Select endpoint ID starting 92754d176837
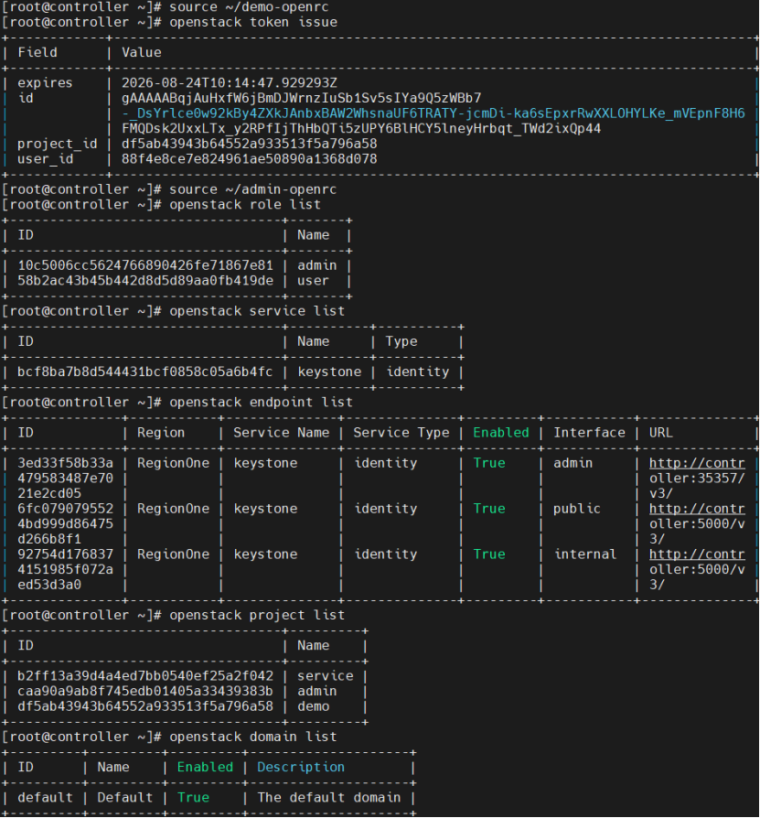 pyautogui.click(x=65, y=569)
